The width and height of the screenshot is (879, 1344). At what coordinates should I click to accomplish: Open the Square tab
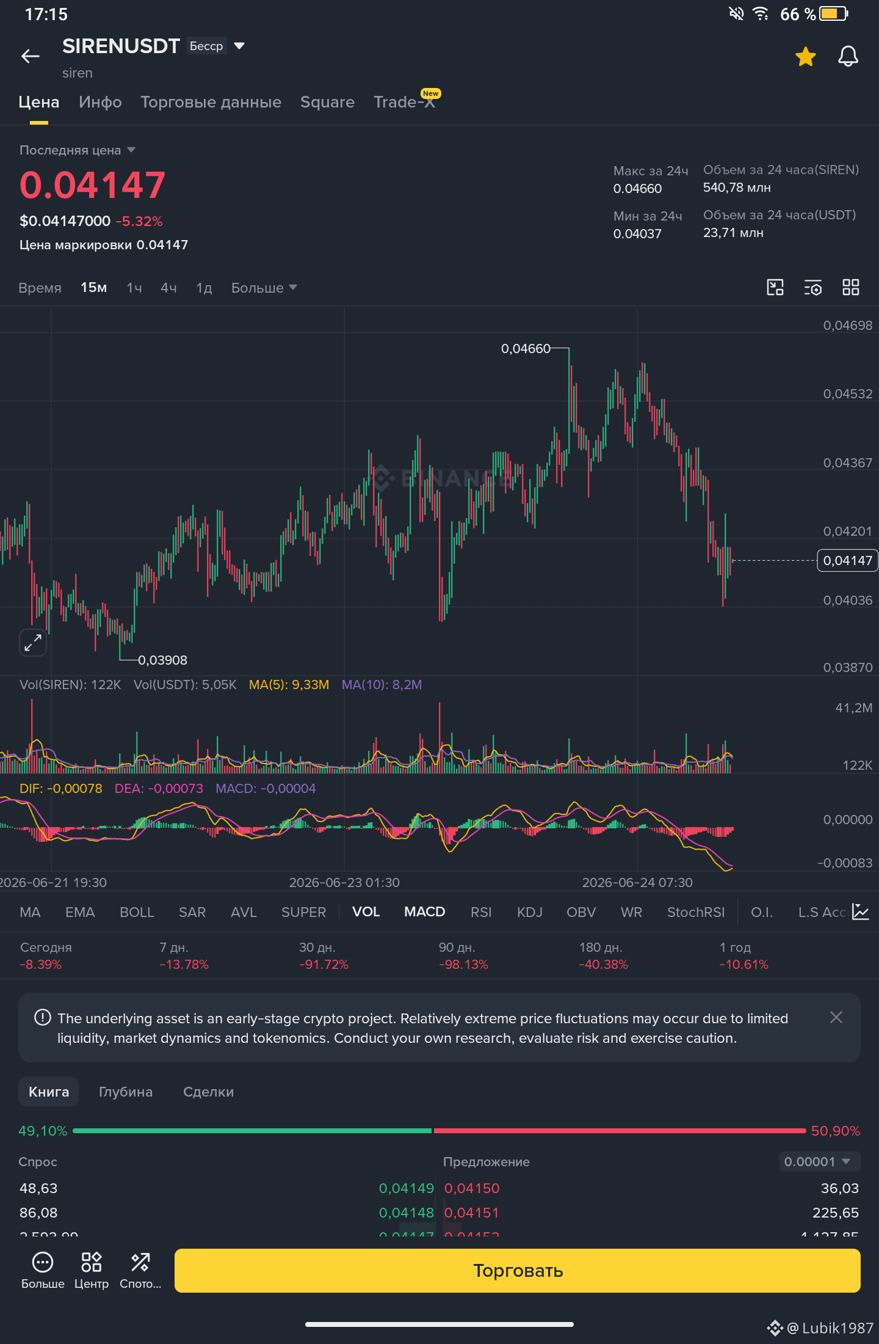(x=327, y=102)
